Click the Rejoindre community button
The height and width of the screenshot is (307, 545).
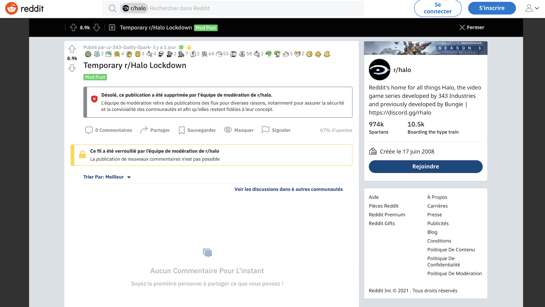click(x=425, y=167)
